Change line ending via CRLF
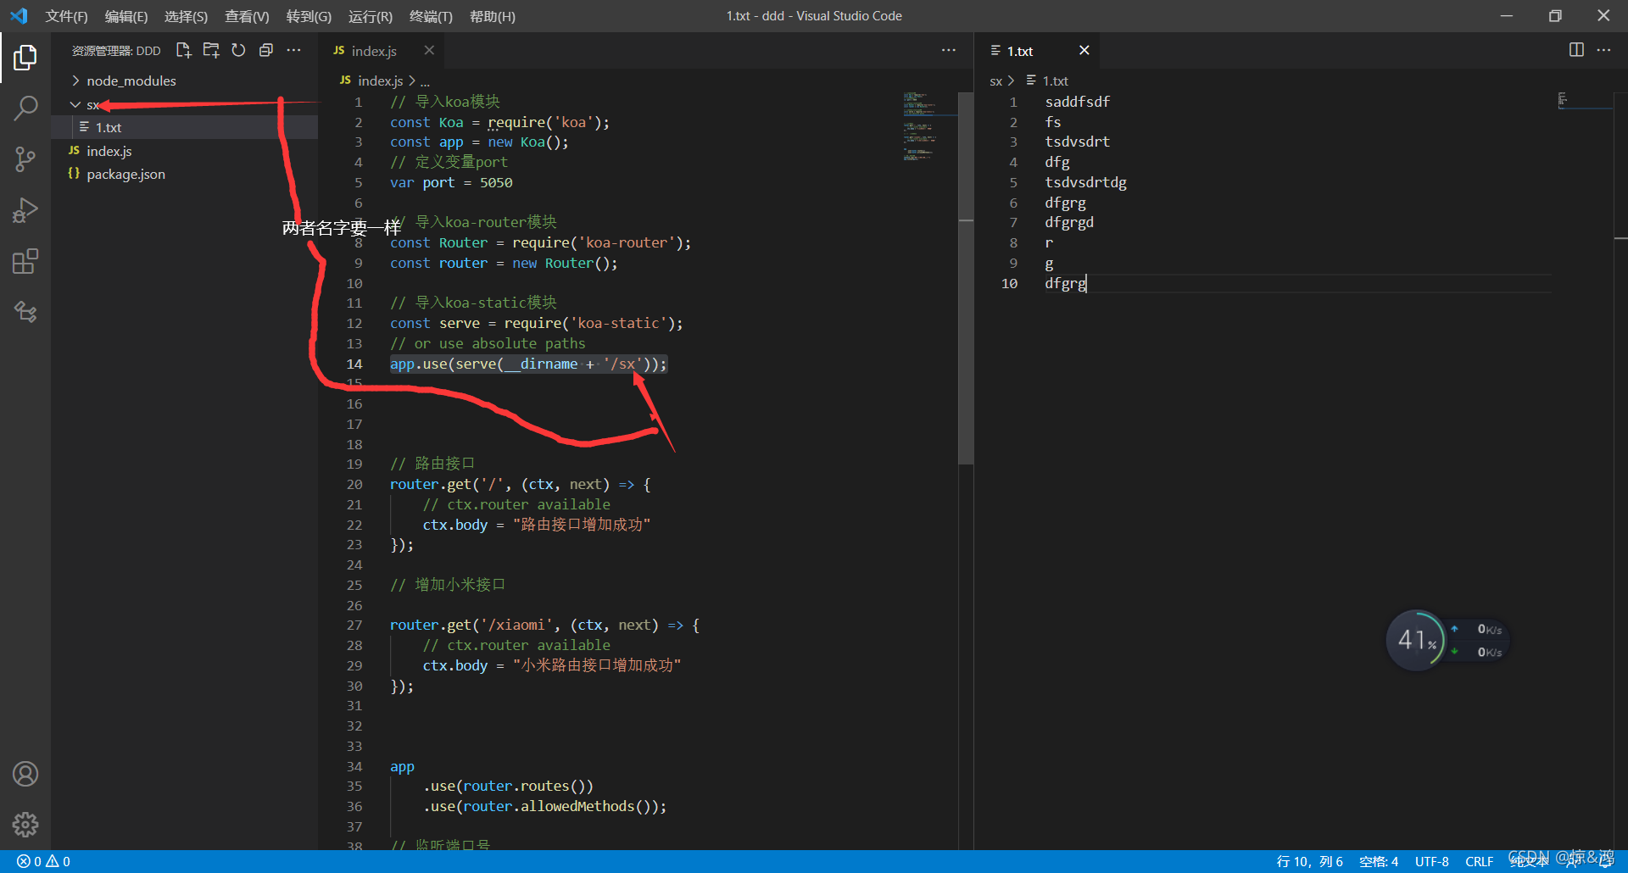Viewport: 1628px width, 873px height. 1479,861
